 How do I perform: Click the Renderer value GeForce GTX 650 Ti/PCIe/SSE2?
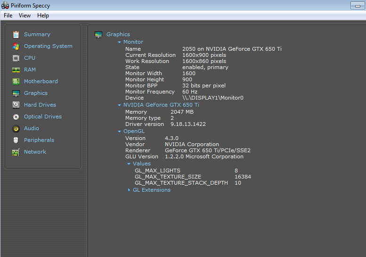[208, 150]
